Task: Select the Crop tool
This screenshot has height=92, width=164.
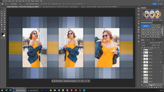Action: click(2, 14)
